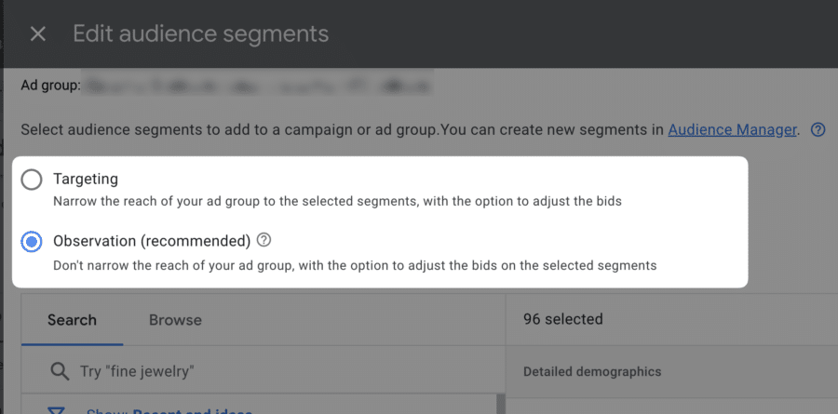Screen dimensions: 838x414
Task: Select the Targeting radio option
Action: 32,180
